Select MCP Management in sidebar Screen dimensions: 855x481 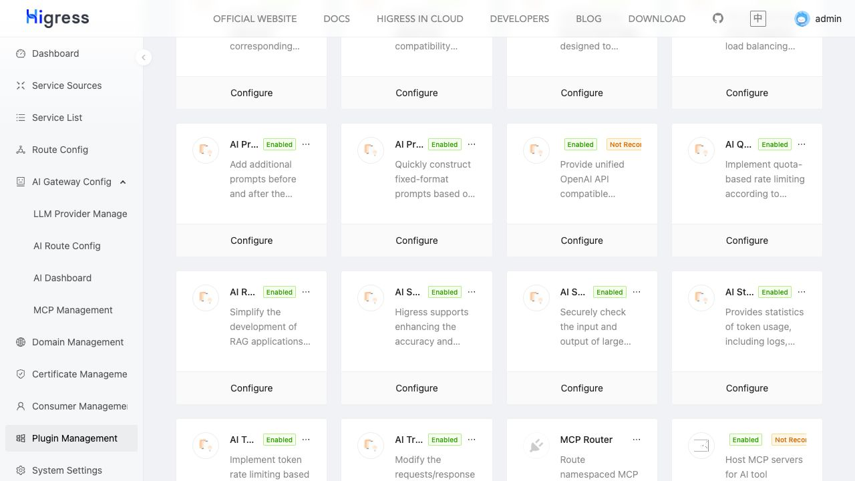(x=73, y=310)
